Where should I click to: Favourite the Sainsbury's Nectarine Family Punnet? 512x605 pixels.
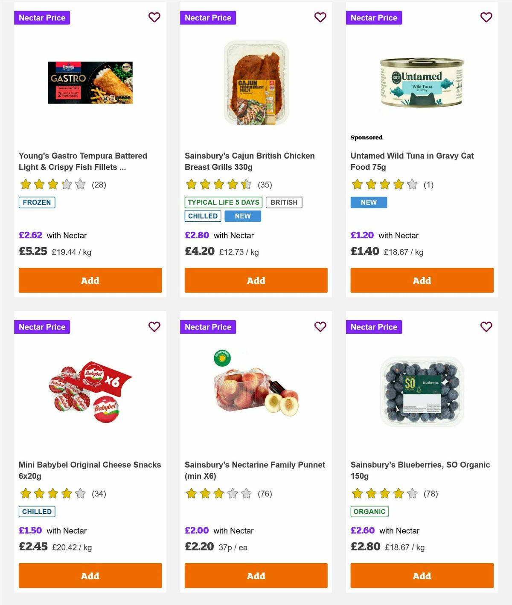320,327
